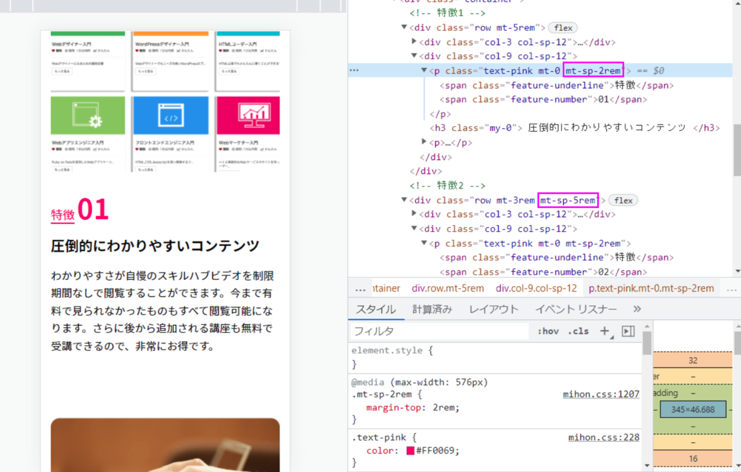Open the #FF0069 color swatch picker
This screenshot has width=741, height=472.
(410, 450)
